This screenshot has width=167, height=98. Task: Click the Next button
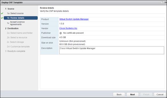click(x=133, y=95)
